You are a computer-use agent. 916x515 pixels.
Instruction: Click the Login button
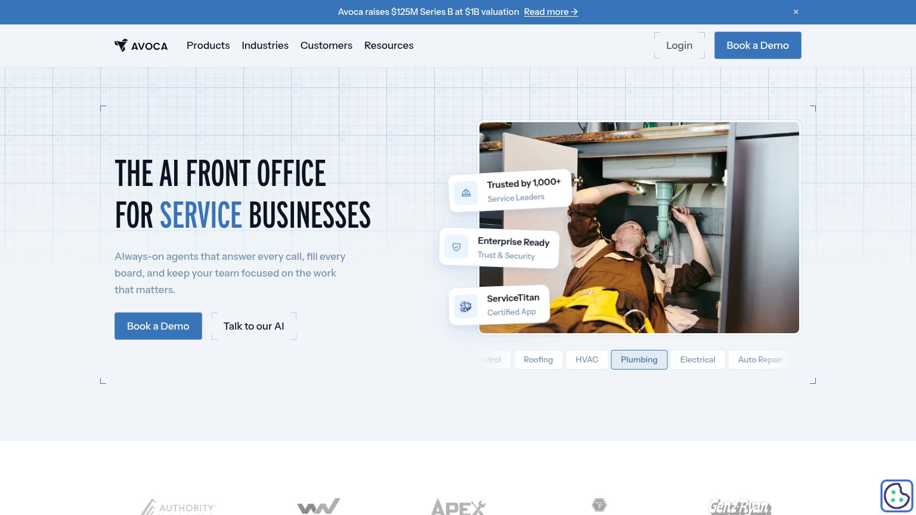pyautogui.click(x=679, y=45)
